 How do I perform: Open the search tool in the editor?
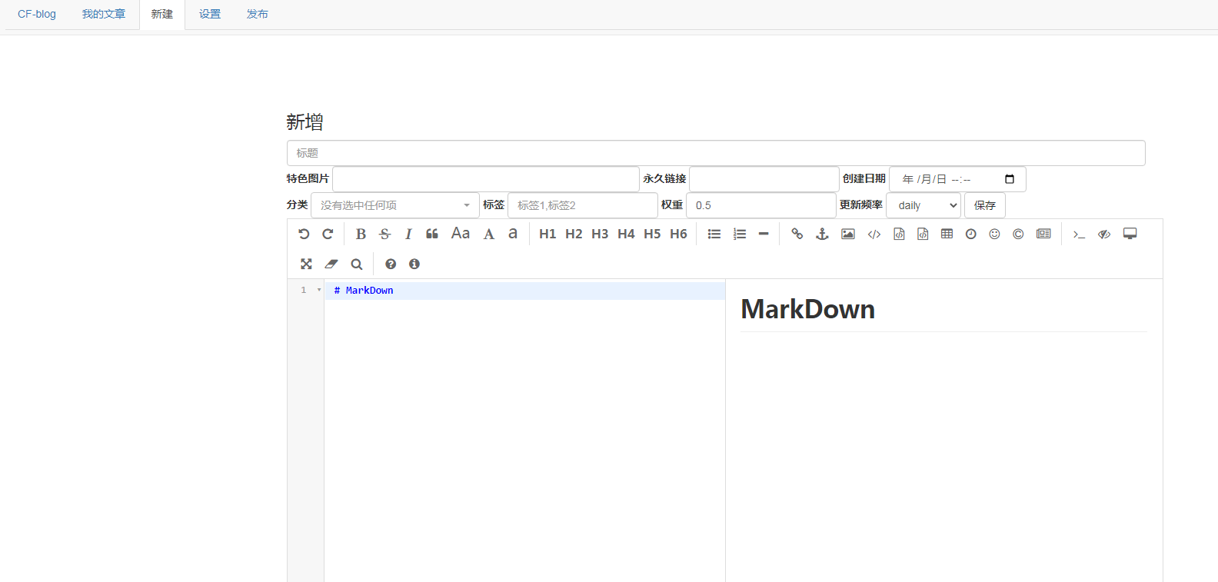(x=357, y=264)
